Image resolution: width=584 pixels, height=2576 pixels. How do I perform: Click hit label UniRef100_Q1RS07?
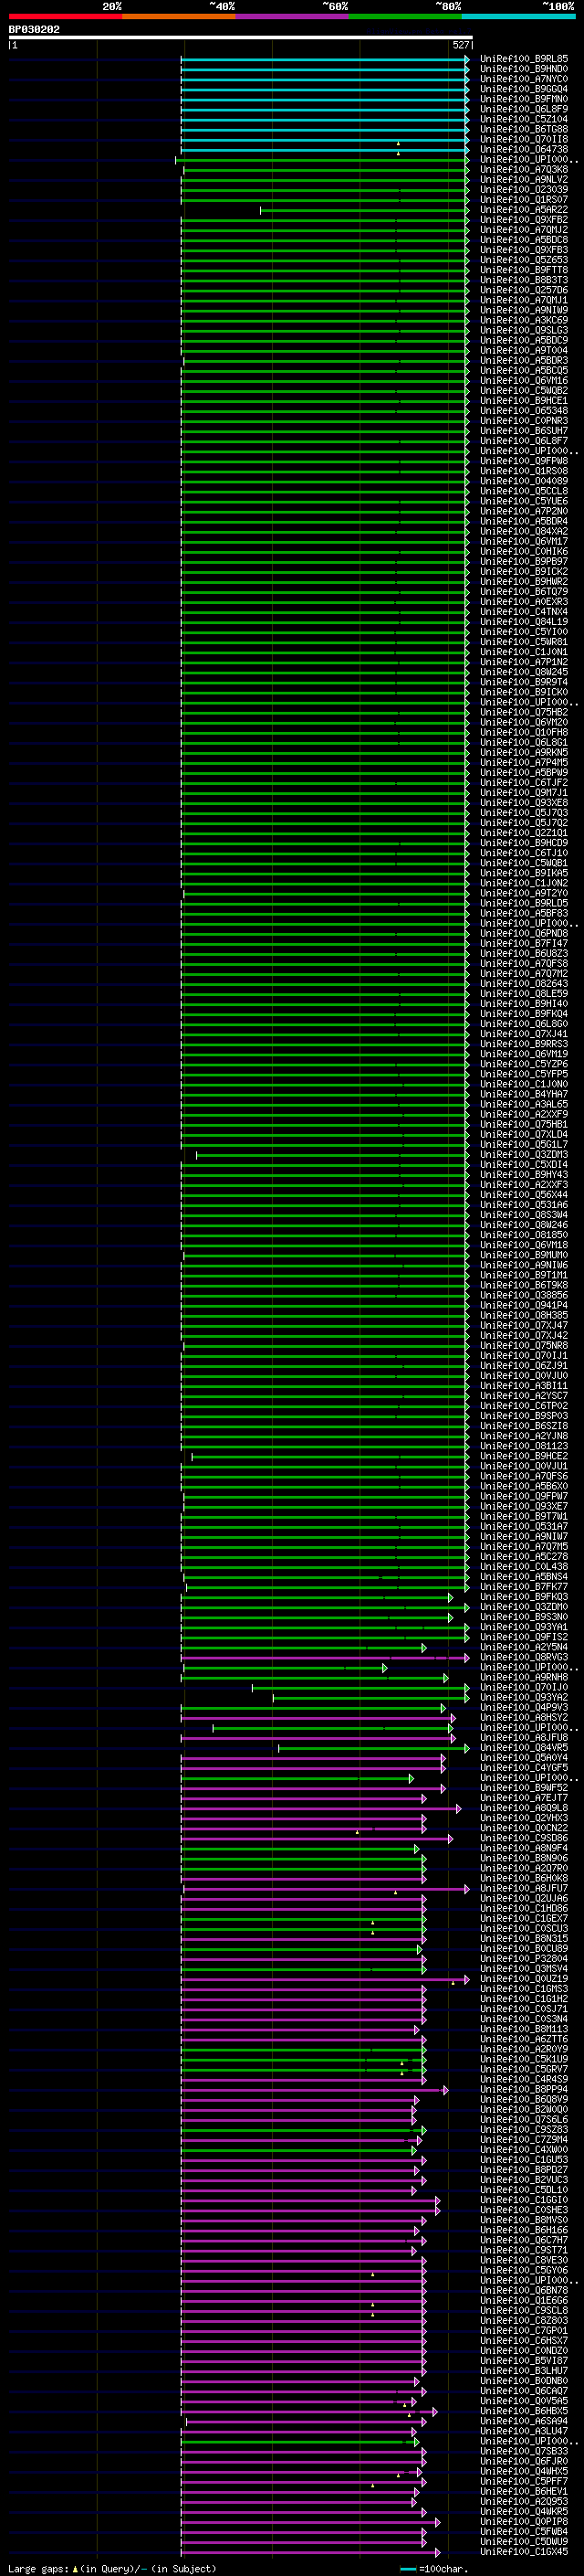coord(524,199)
